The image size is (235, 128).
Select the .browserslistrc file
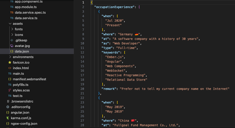click(x=22, y=101)
